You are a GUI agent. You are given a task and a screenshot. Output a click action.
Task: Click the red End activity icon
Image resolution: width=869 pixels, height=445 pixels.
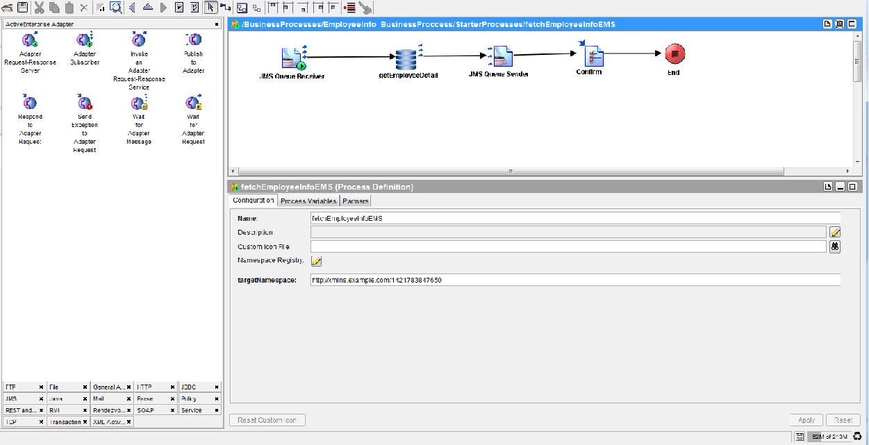pyautogui.click(x=674, y=55)
